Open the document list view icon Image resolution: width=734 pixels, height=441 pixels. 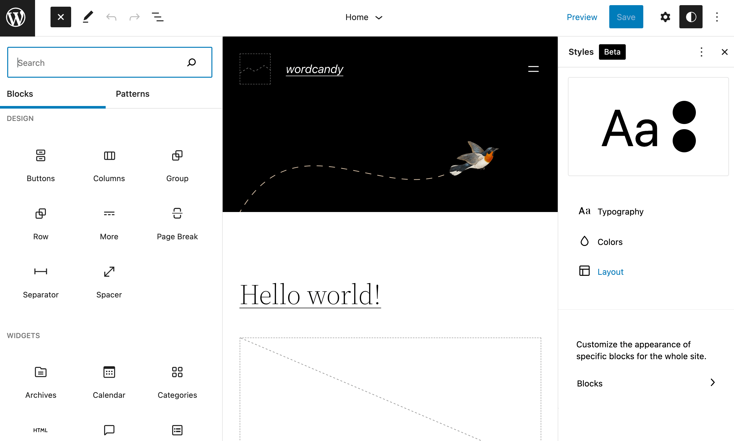click(x=158, y=17)
